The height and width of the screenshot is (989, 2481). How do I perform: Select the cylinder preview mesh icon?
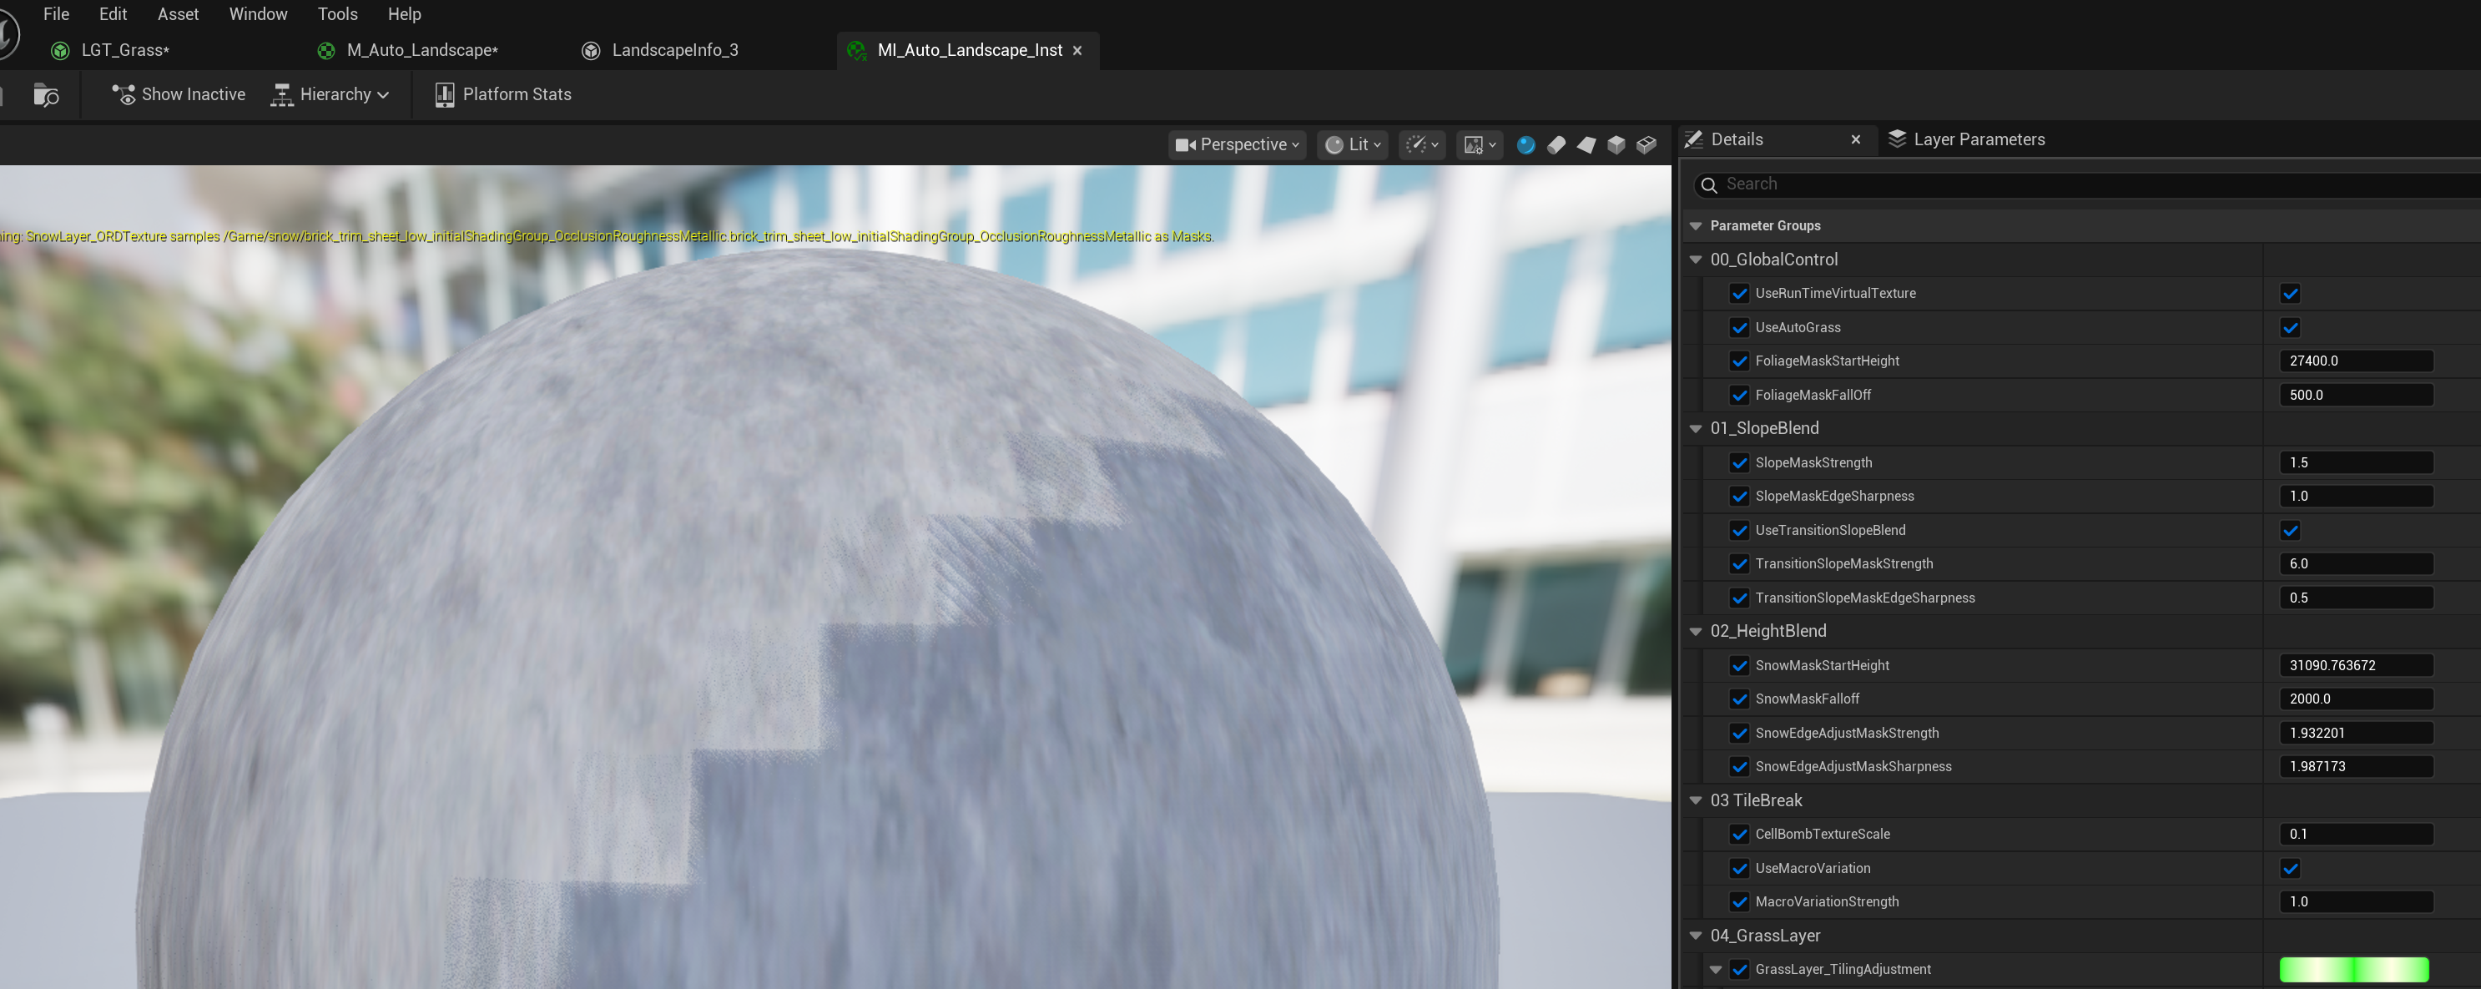tap(1556, 144)
